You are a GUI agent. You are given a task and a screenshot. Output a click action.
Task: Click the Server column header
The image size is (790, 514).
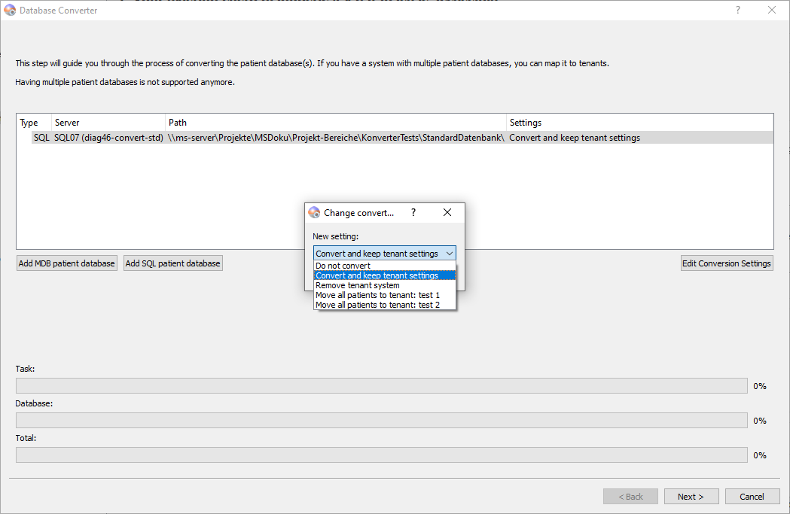[x=108, y=123]
